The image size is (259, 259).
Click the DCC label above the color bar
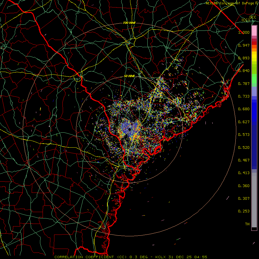click(x=253, y=17)
